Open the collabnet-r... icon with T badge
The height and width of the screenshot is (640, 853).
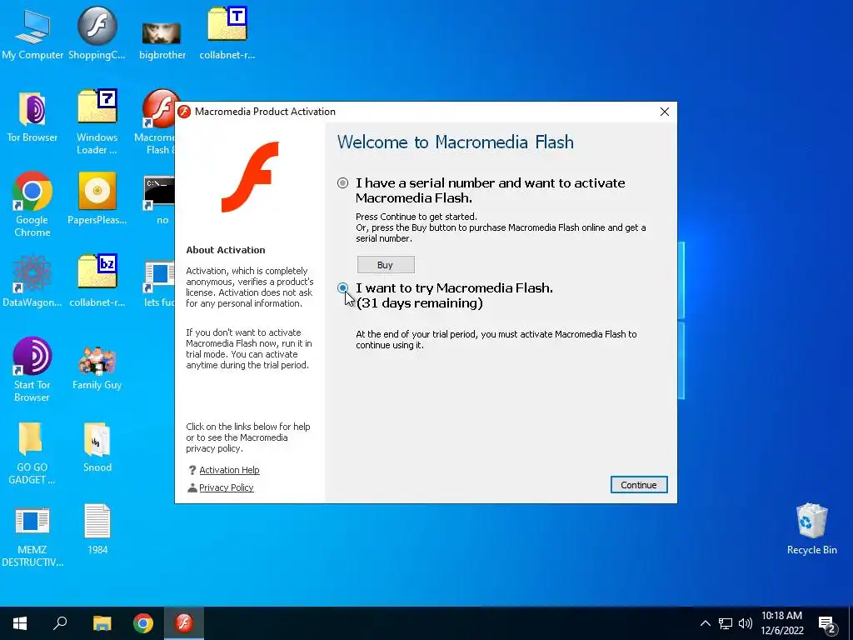pyautogui.click(x=227, y=33)
